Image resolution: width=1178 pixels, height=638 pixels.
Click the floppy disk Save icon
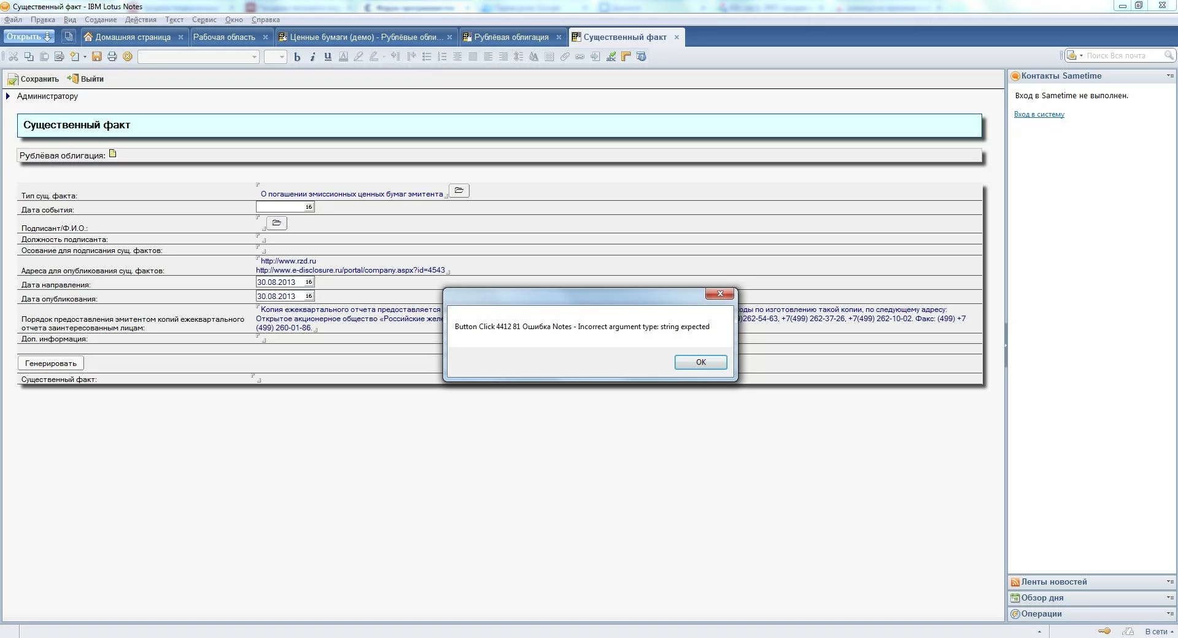pos(96,56)
